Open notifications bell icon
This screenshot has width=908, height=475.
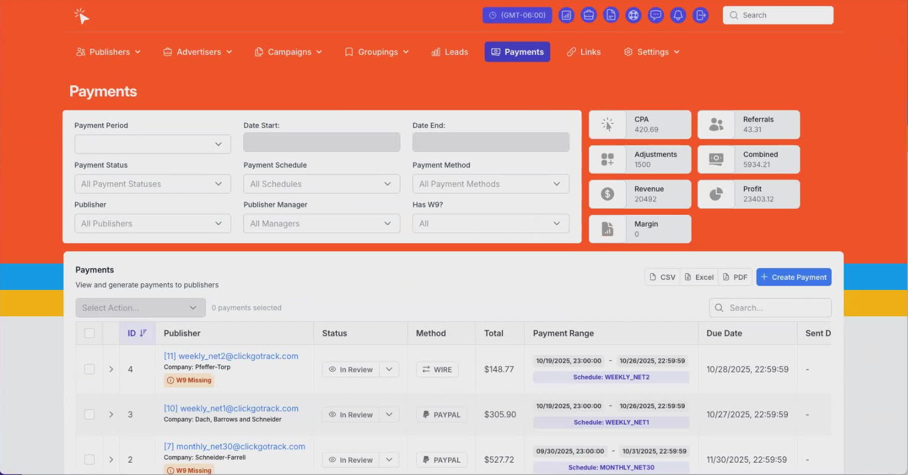[x=678, y=15]
